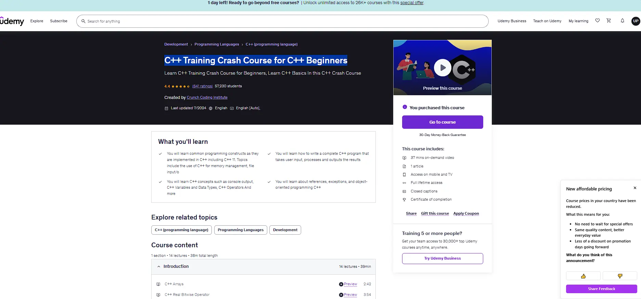Click the '37 mins on-demand video' text
The width and height of the screenshot is (641, 299).
pyautogui.click(x=432, y=158)
